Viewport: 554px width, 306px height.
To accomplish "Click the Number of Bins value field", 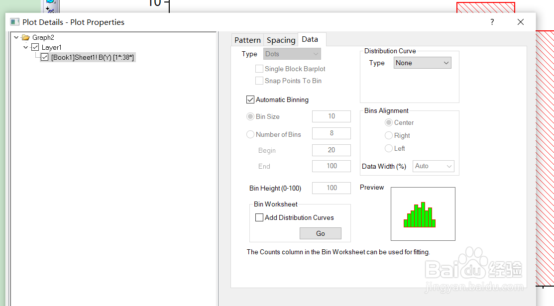I will point(332,133).
